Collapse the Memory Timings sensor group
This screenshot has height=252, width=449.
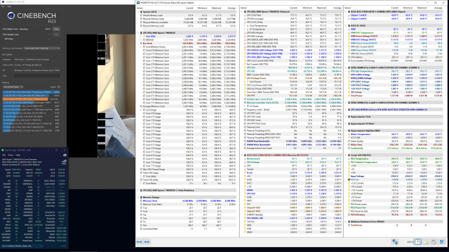tap(138, 197)
